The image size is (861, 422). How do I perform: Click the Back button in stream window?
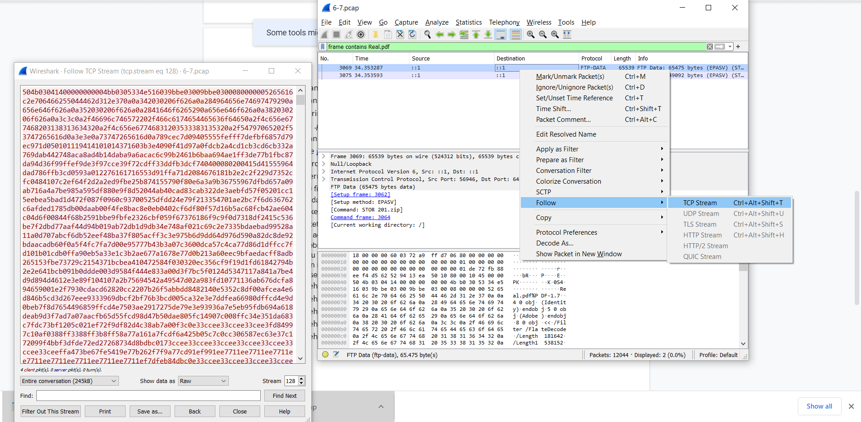(195, 411)
